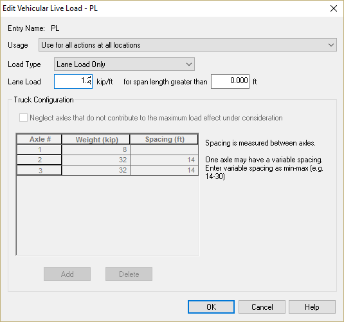Toggle Neglect axles that do not contribute checkbox
The height and width of the screenshot is (322, 344).
[23, 118]
